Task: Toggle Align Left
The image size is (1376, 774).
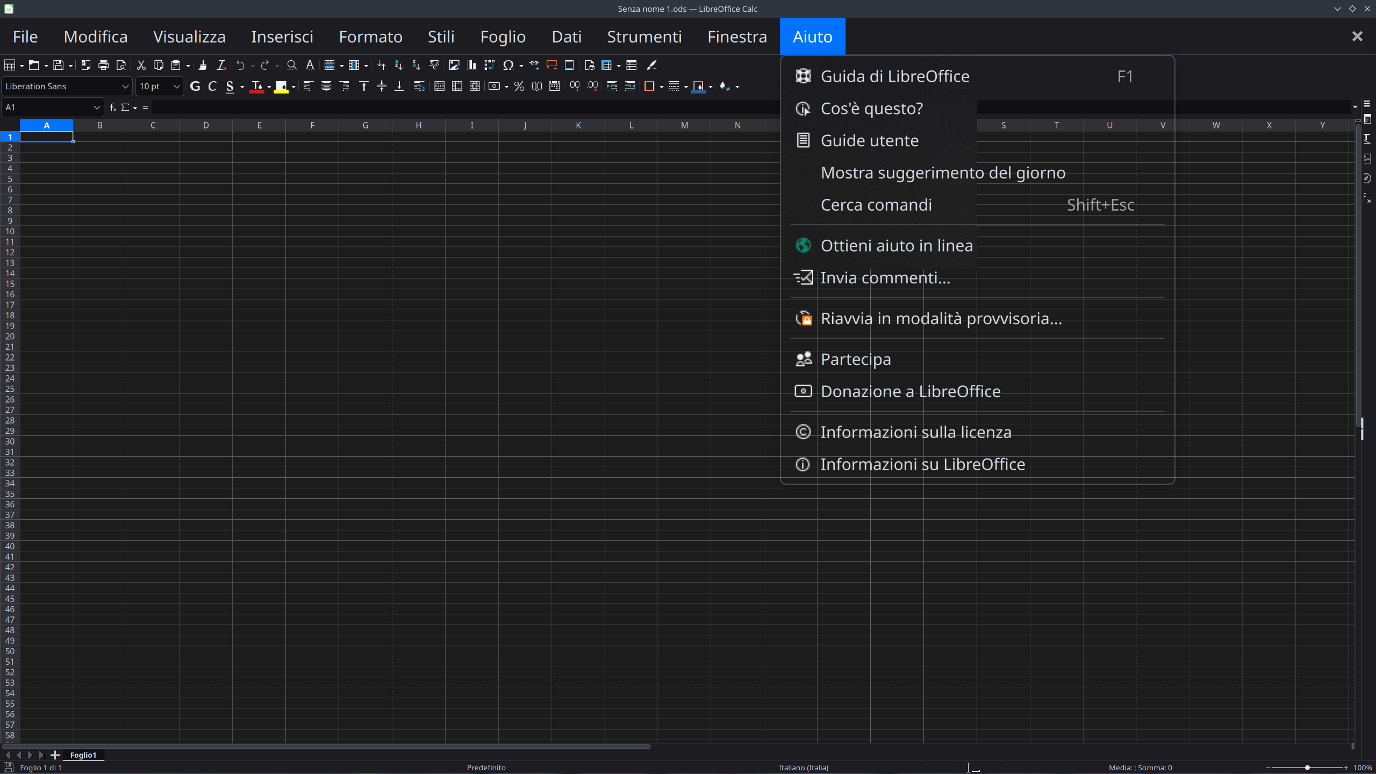Action: click(x=308, y=86)
